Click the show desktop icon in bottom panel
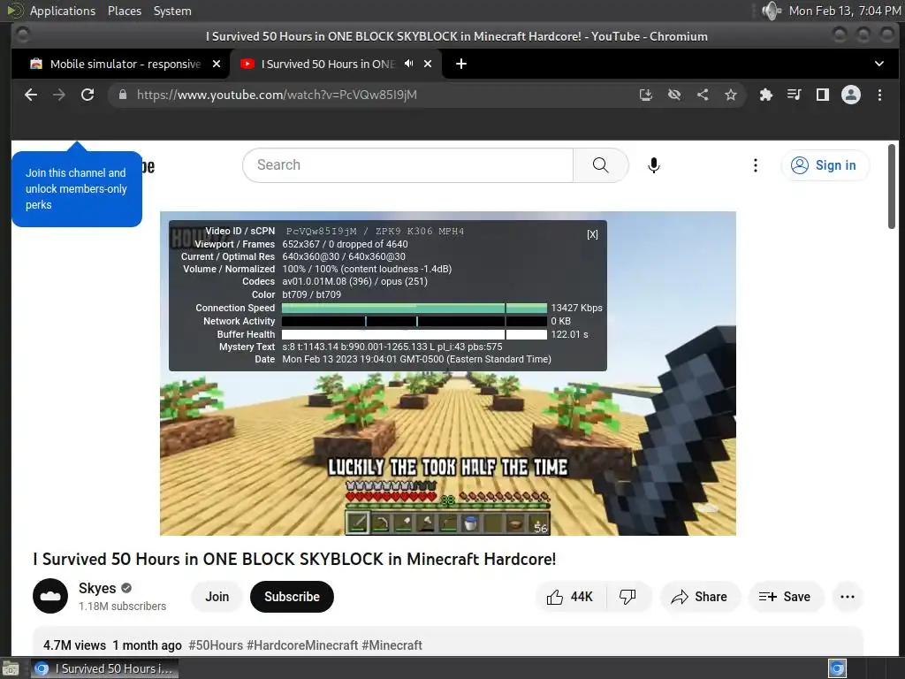 coord(10,668)
